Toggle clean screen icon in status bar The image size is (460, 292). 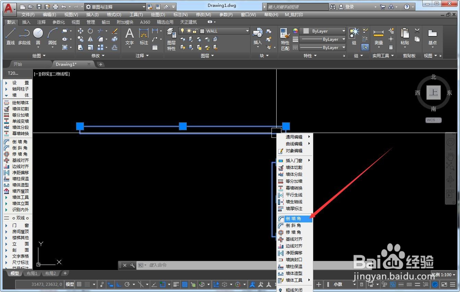(444, 284)
